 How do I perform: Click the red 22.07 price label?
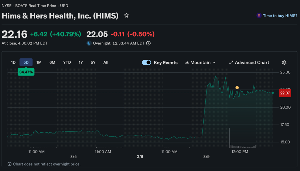click(285, 93)
